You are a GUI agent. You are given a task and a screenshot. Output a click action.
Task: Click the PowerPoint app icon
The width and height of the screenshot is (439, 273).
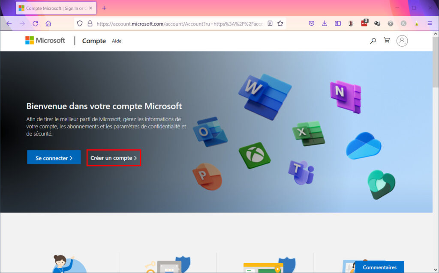coord(207,177)
